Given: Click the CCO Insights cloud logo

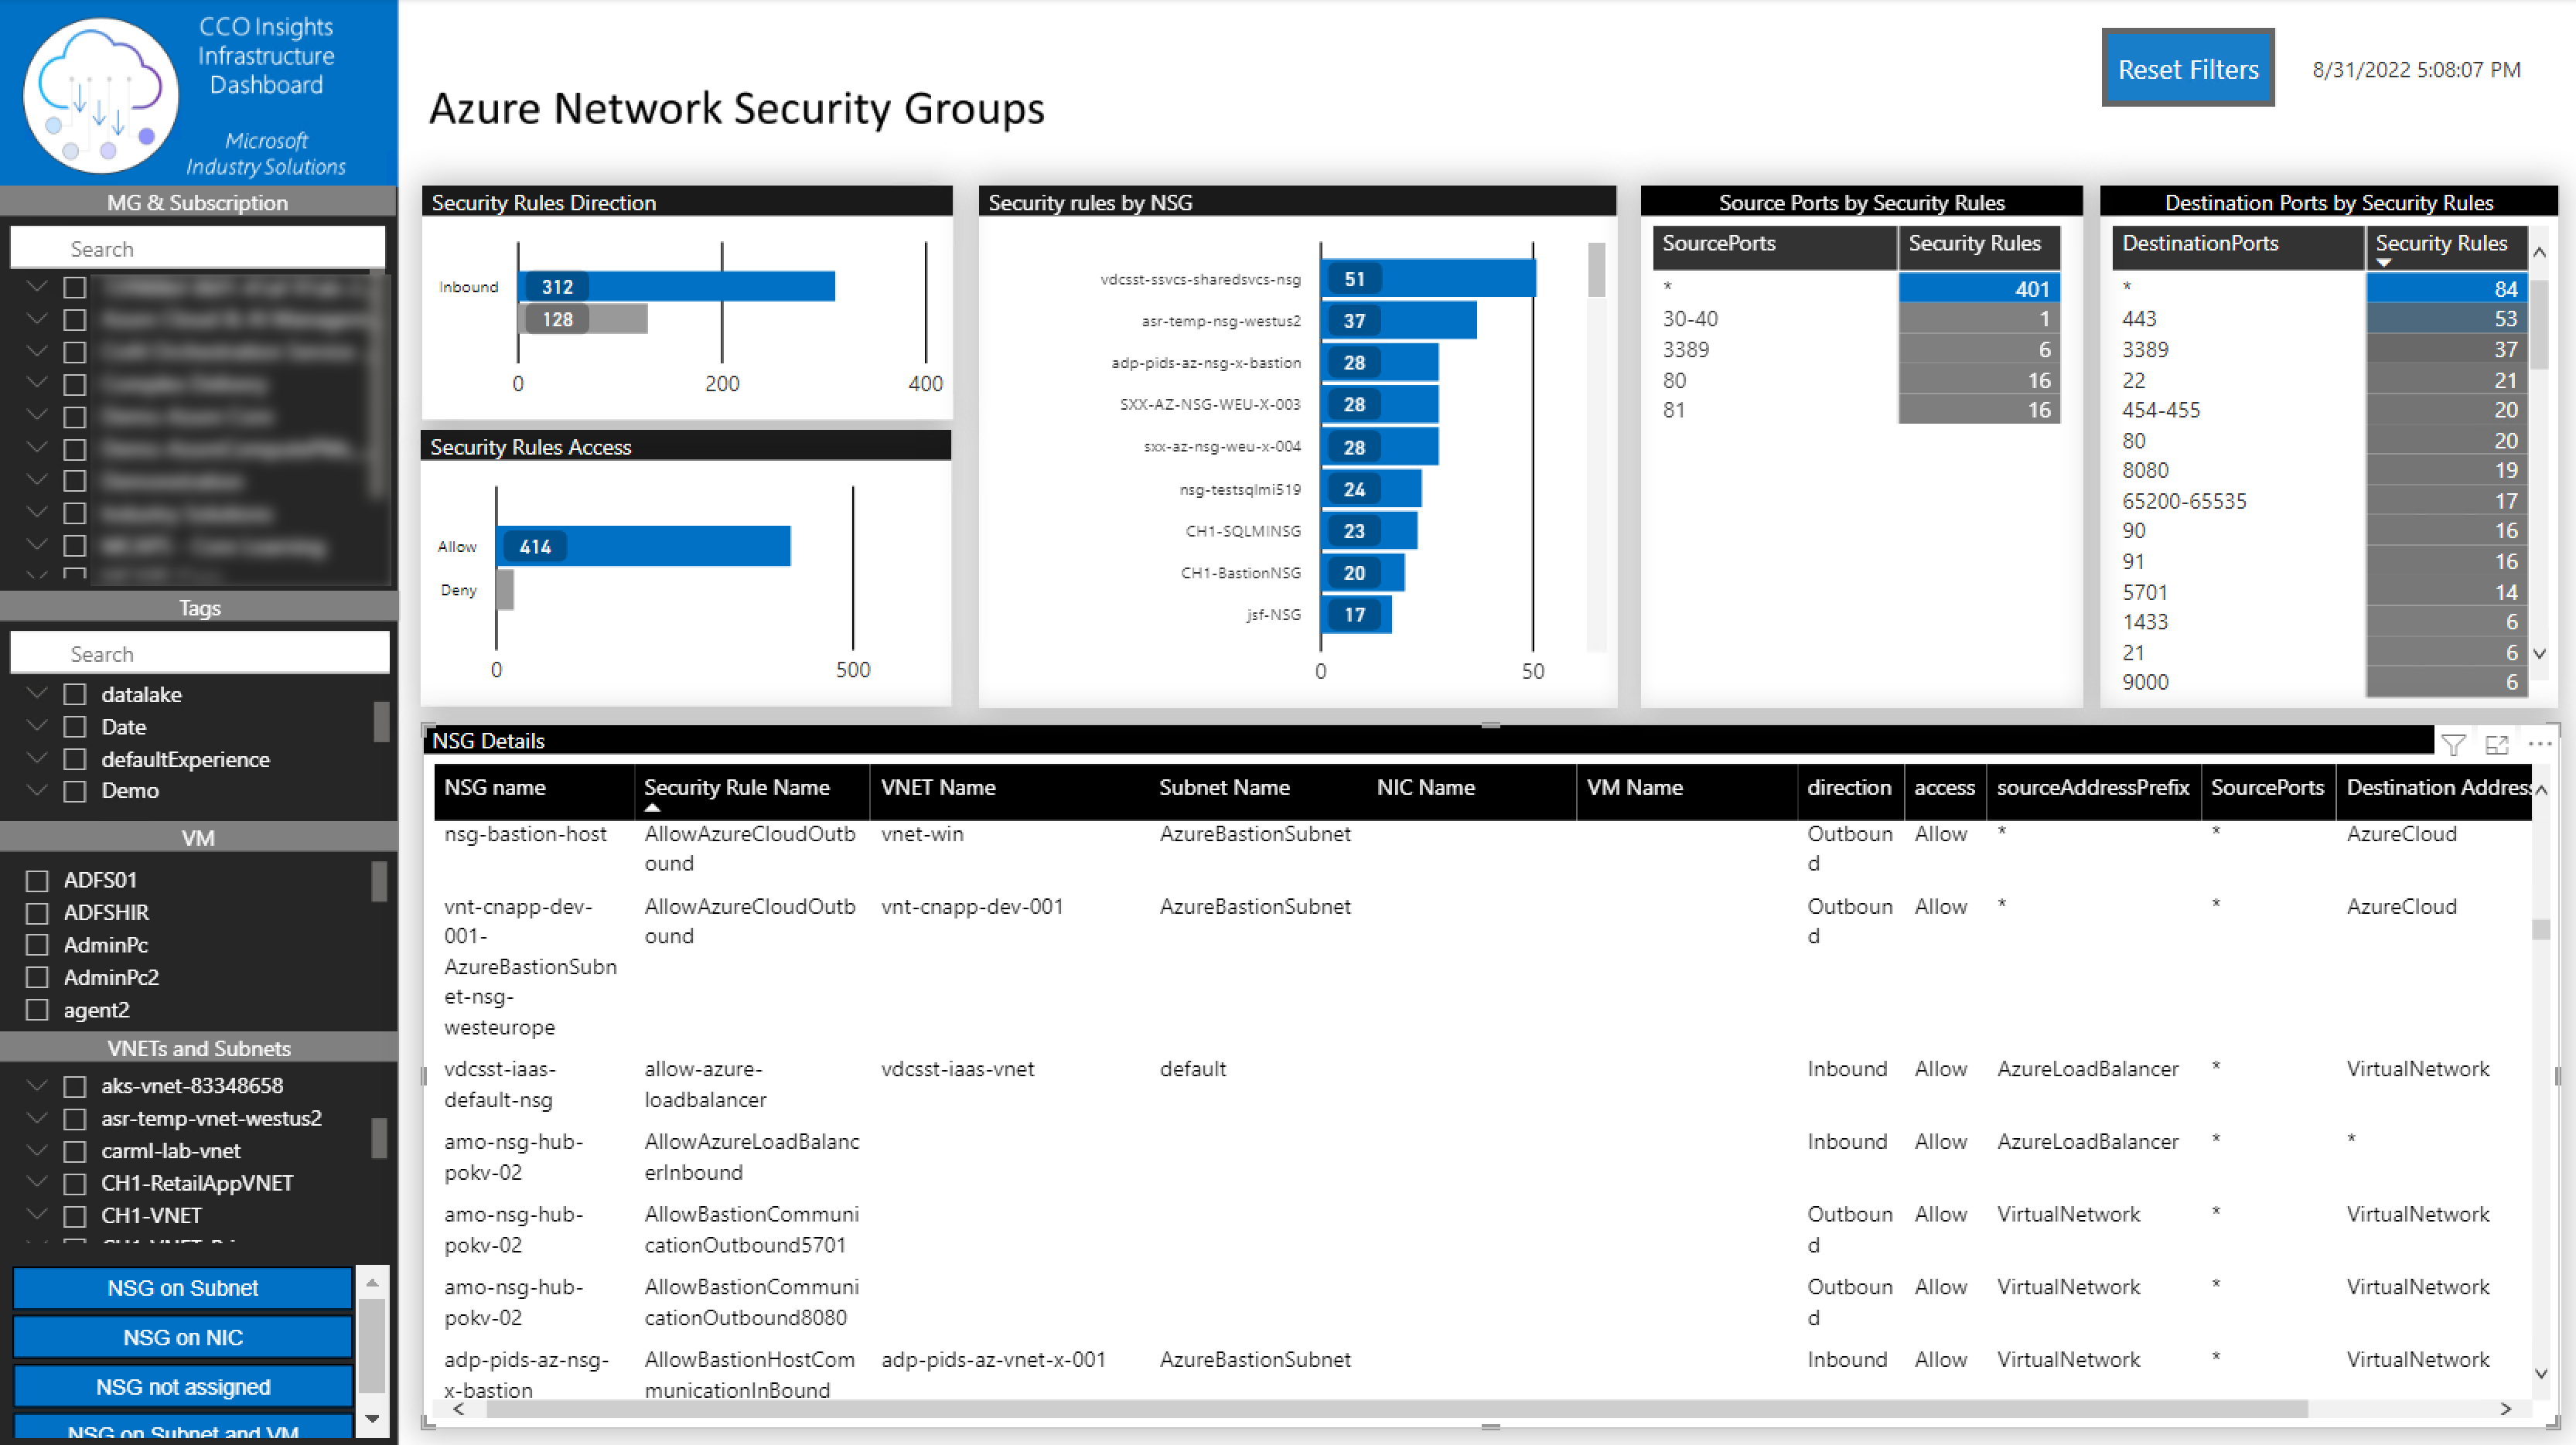Looking at the screenshot, I should point(101,95).
